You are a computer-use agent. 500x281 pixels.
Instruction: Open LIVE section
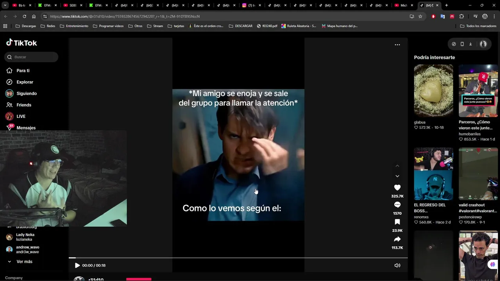[x=21, y=116]
